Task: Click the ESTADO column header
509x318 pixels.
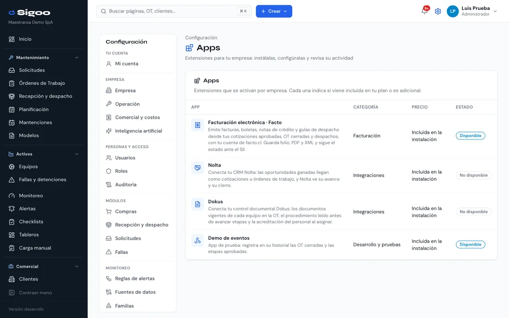Action: 464,107
